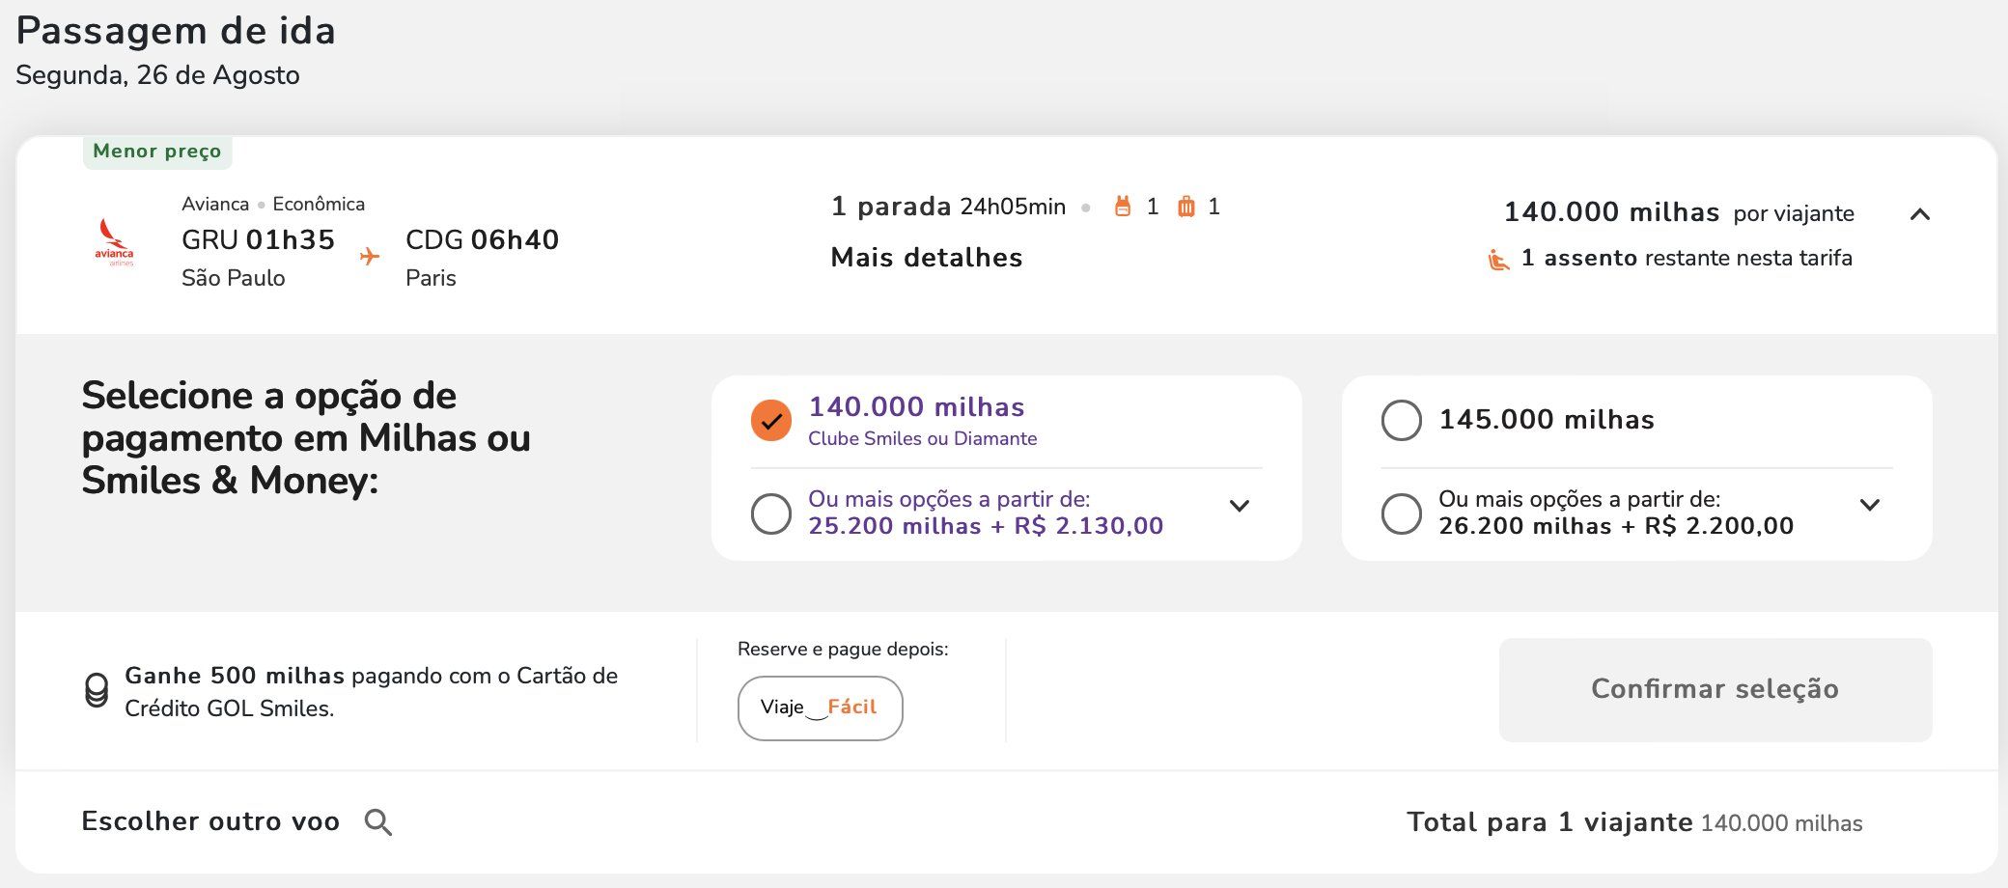Click the Avianca airline logo
This screenshot has height=888, width=2008.
pyautogui.click(x=114, y=242)
